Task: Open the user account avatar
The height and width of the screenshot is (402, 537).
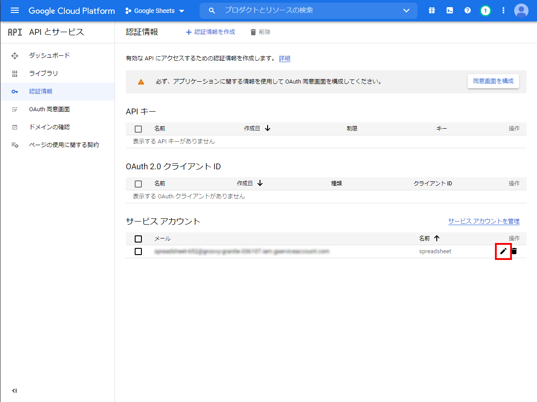Action: pyautogui.click(x=521, y=10)
